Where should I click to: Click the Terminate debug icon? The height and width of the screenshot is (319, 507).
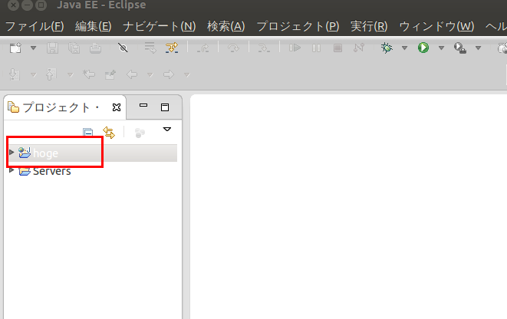click(x=337, y=48)
